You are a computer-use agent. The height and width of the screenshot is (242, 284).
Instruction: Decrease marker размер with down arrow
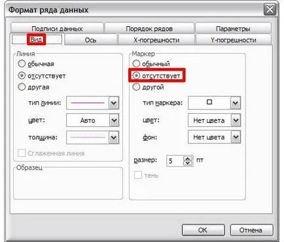tap(188, 164)
